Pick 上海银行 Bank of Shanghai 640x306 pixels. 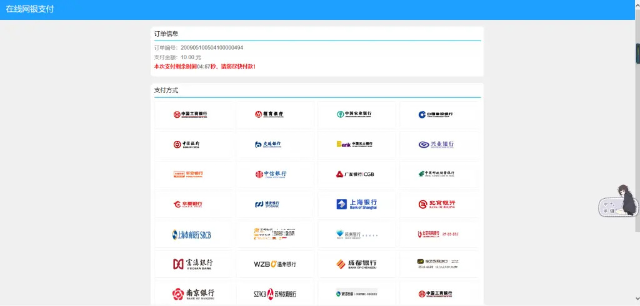(357, 204)
